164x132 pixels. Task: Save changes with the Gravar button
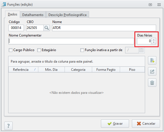(x=115, y=124)
